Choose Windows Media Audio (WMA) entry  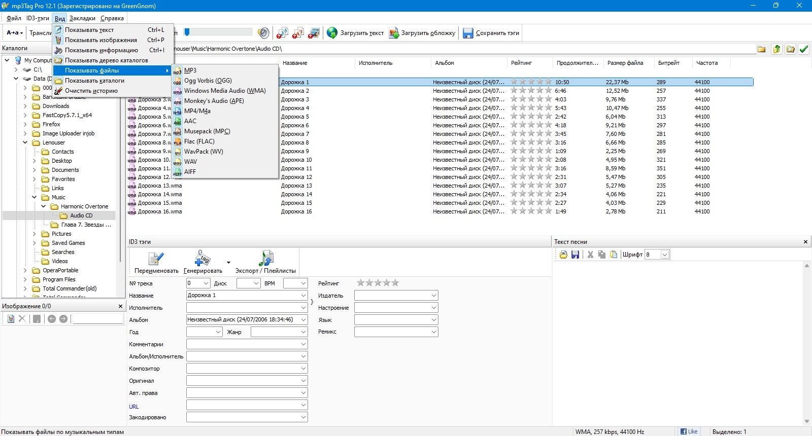(x=225, y=91)
